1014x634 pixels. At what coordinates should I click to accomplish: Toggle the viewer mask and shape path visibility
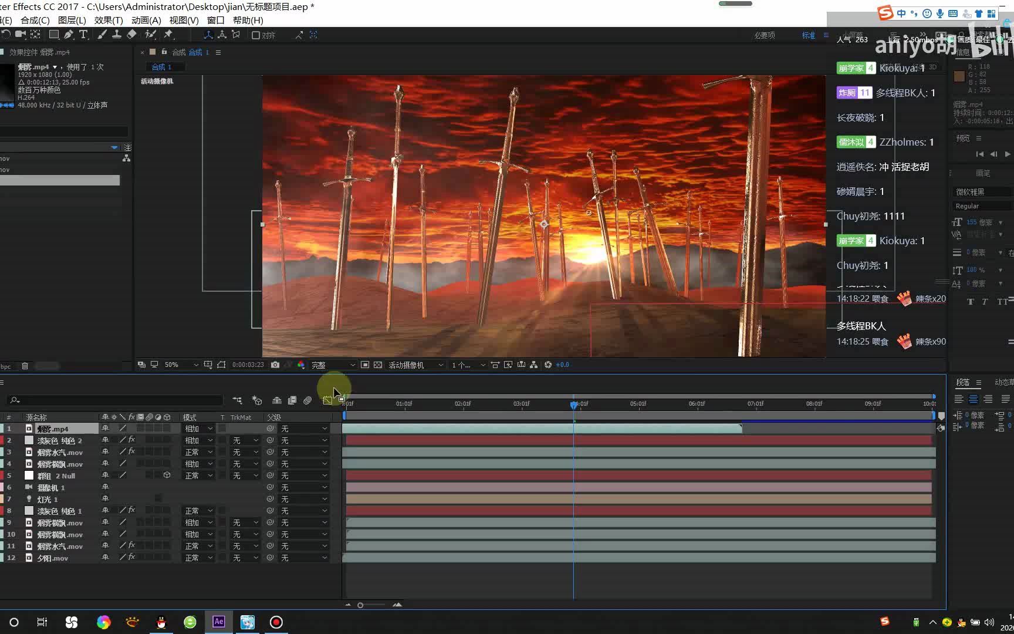tap(221, 365)
